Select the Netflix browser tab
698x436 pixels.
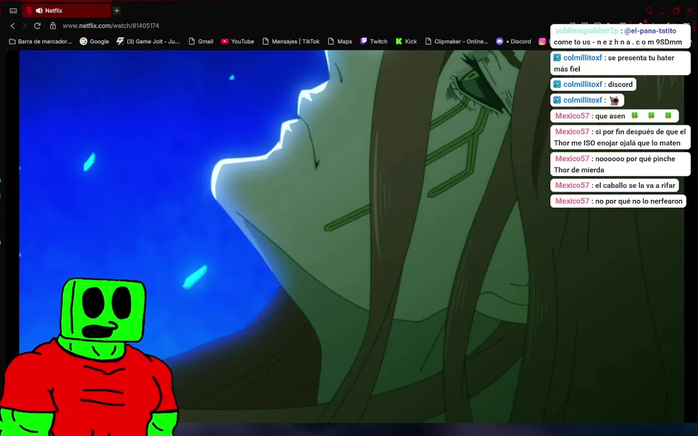(67, 11)
